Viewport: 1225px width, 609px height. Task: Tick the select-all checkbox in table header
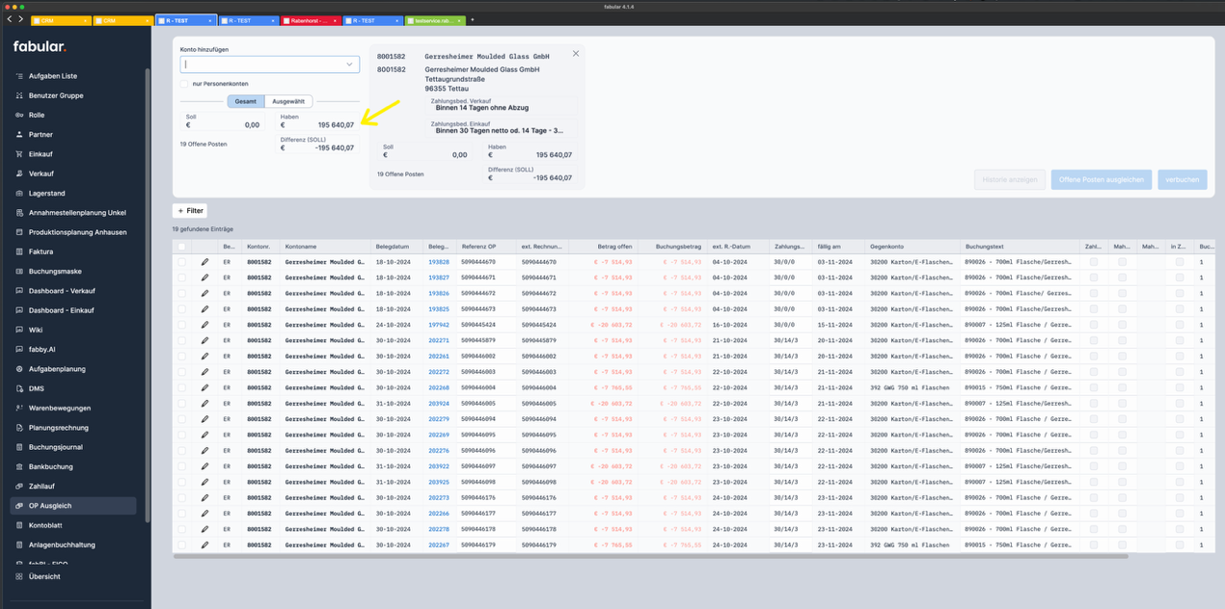[181, 247]
